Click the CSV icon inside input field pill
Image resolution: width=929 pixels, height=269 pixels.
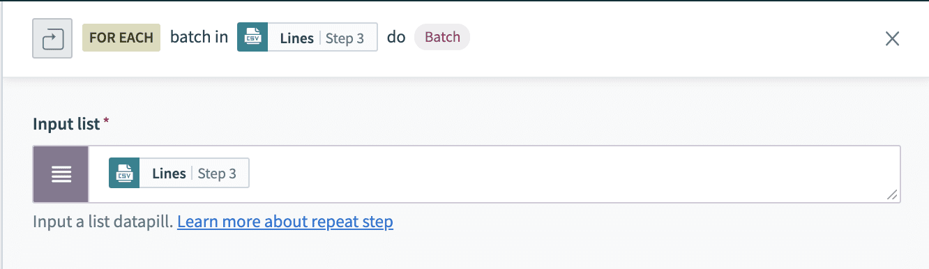[124, 174]
